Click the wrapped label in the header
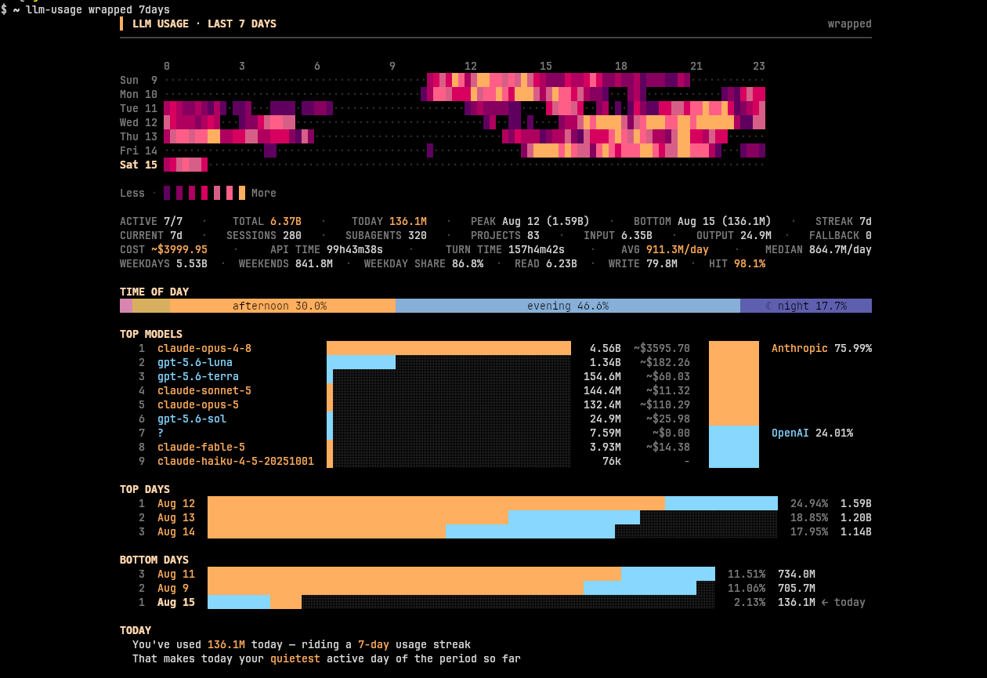This screenshot has height=678, width=987. pyautogui.click(x=850, y=24)
